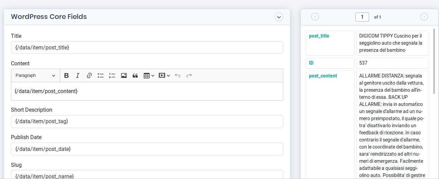Insert a bulleted list
The width and height of the screenshot is (439, 179).
[100, 75]
